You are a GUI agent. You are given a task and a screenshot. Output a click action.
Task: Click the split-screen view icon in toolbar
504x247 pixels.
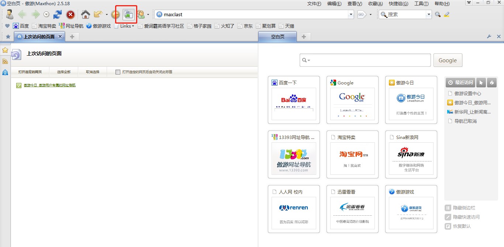(x=128, y=15)
